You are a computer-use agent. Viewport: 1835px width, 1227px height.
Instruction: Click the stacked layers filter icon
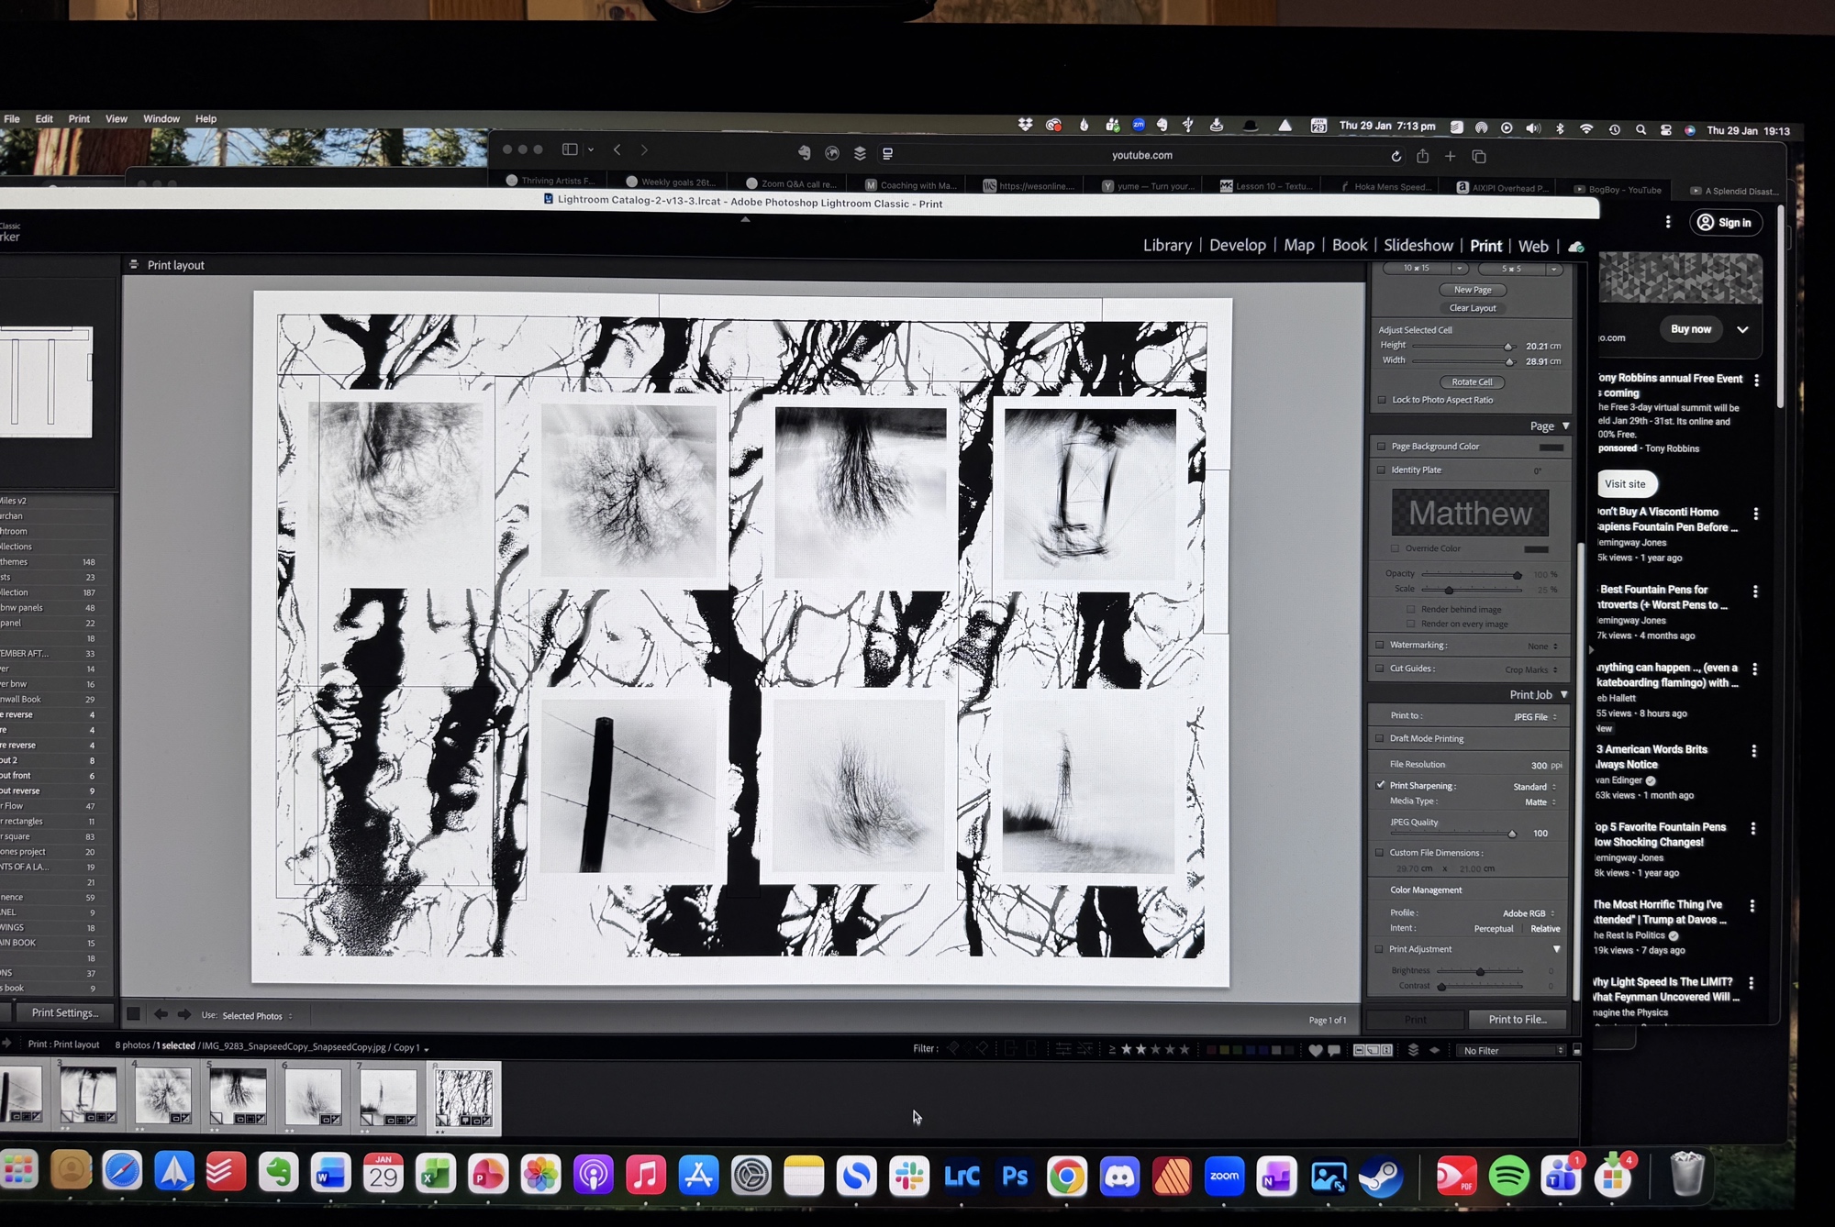click(x=1413, y=1050)
